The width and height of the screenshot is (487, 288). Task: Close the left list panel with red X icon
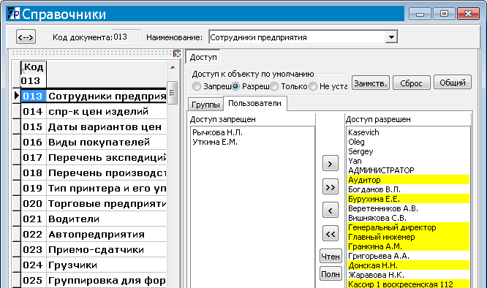click(x=177, y=53)
